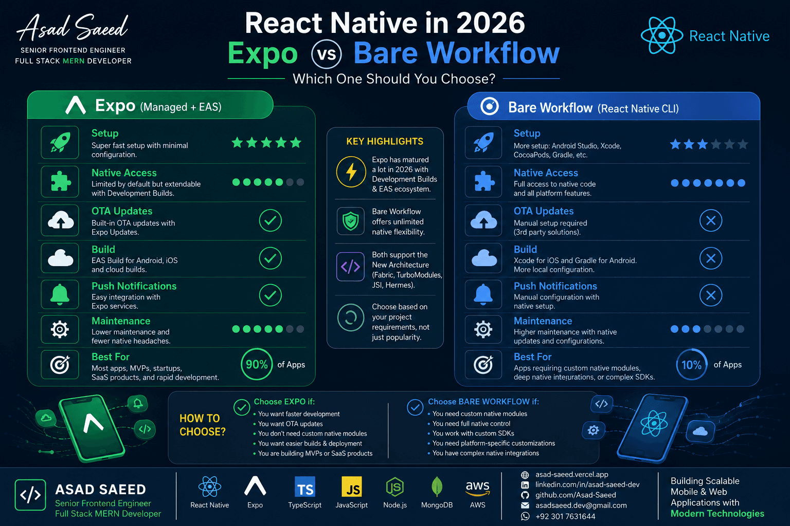Click the Bare Workflow Build X mark
The height and width of the screenshot is (526, 790).
coord(711,258)
